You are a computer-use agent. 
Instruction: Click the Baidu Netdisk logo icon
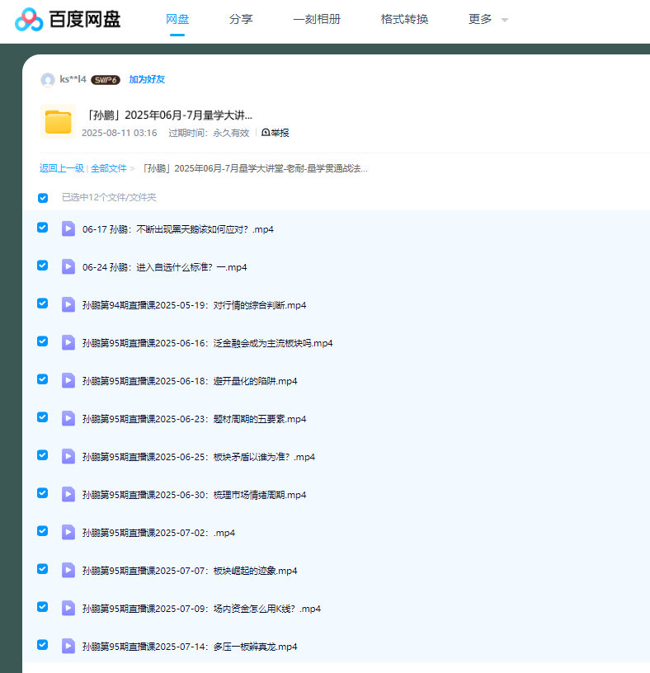point(29,19)
